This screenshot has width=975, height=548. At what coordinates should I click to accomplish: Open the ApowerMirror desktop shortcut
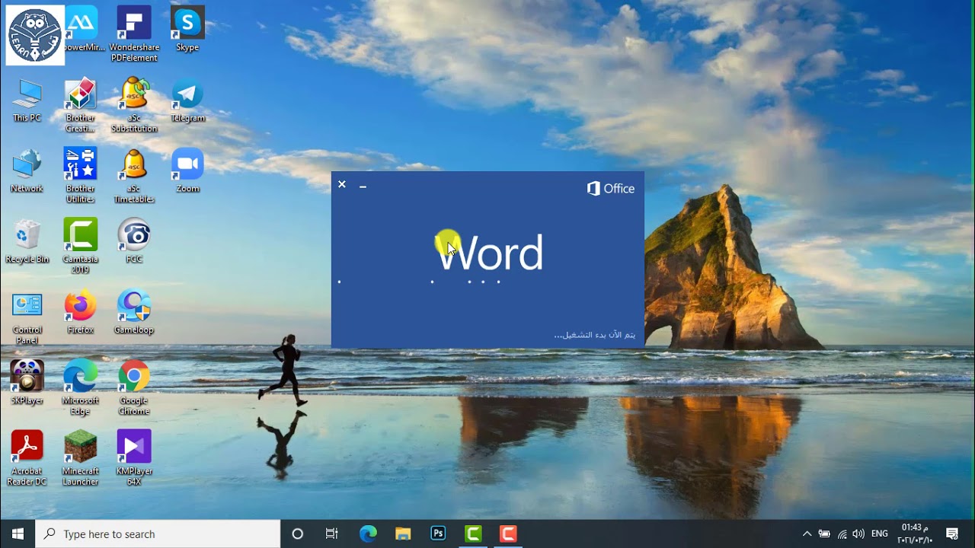[82, 30]
